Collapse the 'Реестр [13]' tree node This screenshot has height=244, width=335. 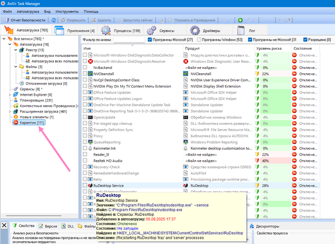point(15,50)
